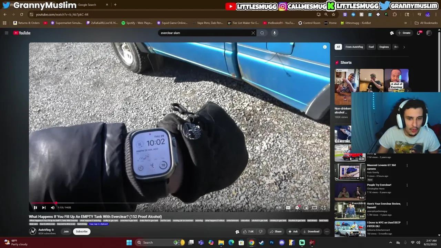Screen dimensions: 441x248
Task: Open the Chrome apps grid icon
Action: (x=4, y=23)
